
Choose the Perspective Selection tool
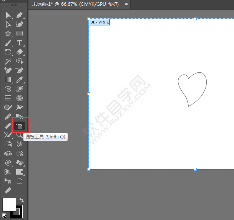point(8,181)
